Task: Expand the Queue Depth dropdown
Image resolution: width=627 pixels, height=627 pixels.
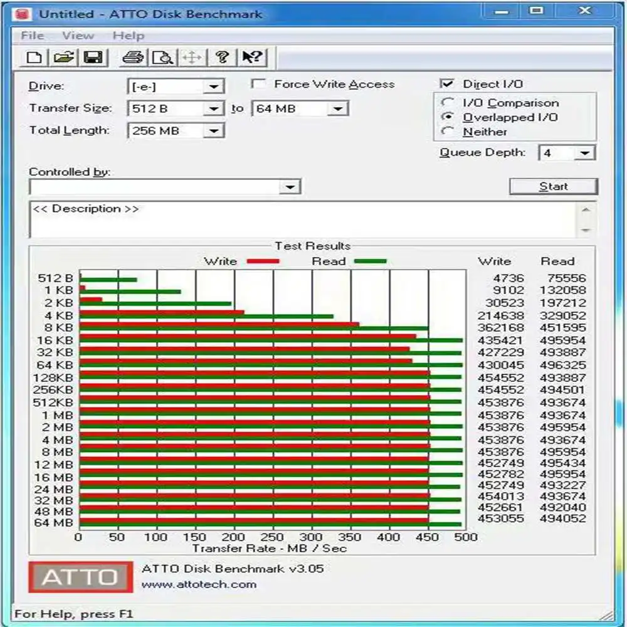Action: 584,153
